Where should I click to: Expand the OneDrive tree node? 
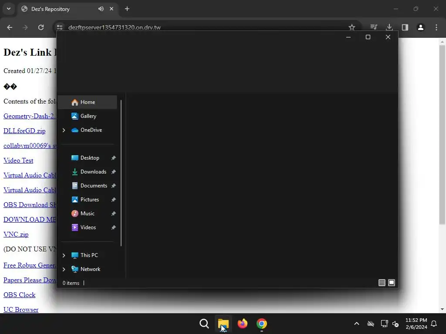(x=64, y=130)
